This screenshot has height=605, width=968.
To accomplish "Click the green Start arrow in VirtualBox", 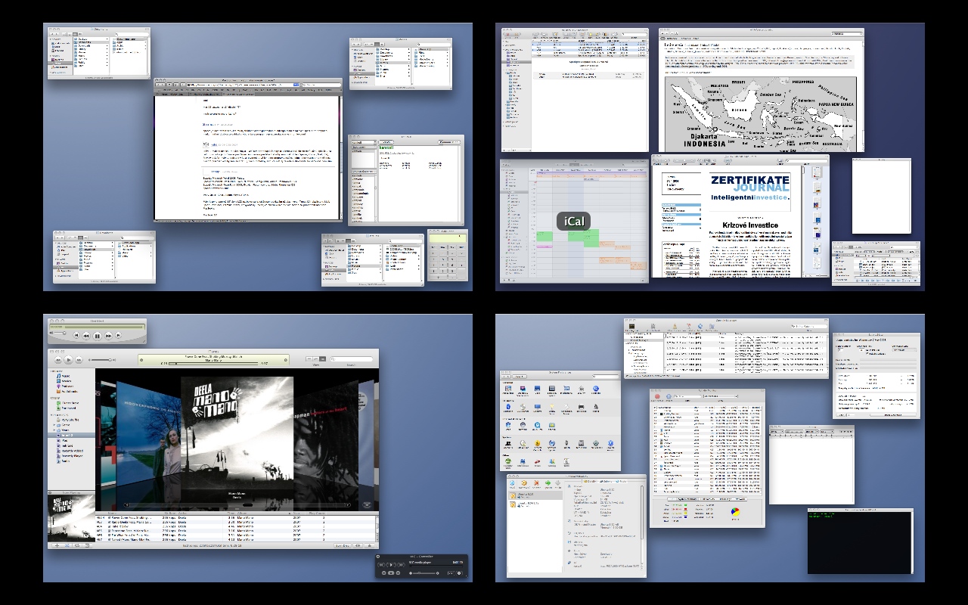I will click(x=548, y=485).
